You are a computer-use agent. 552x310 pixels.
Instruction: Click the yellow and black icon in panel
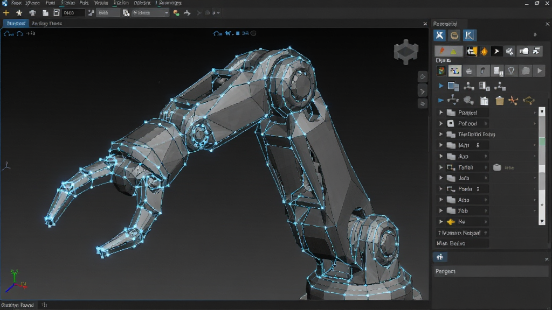pos(472,51)
